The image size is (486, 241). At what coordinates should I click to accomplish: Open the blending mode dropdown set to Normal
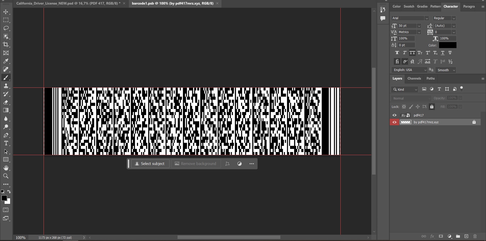pyautogui.click(x=410, y=98)
